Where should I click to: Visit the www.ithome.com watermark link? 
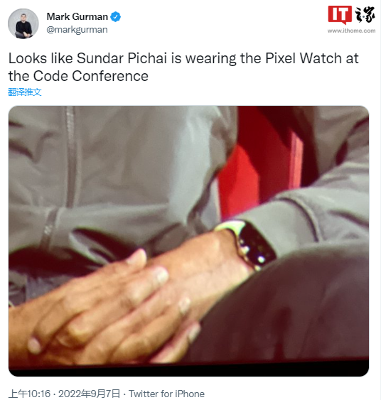tap(351, 31)
